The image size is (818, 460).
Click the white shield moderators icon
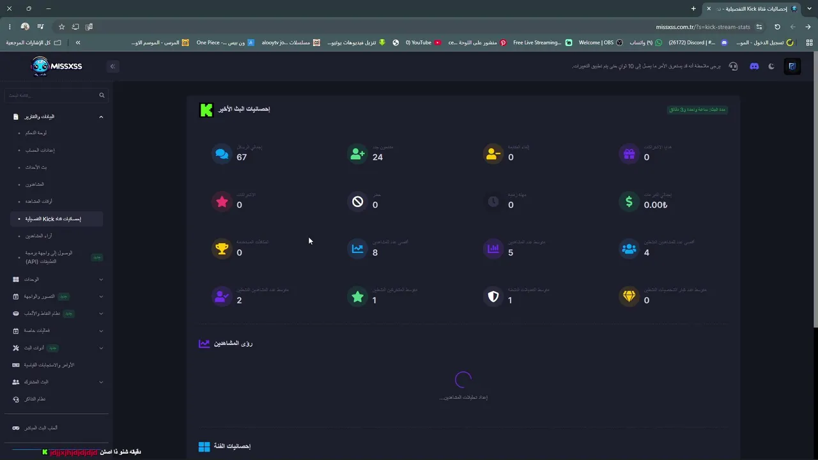[493, 297]
